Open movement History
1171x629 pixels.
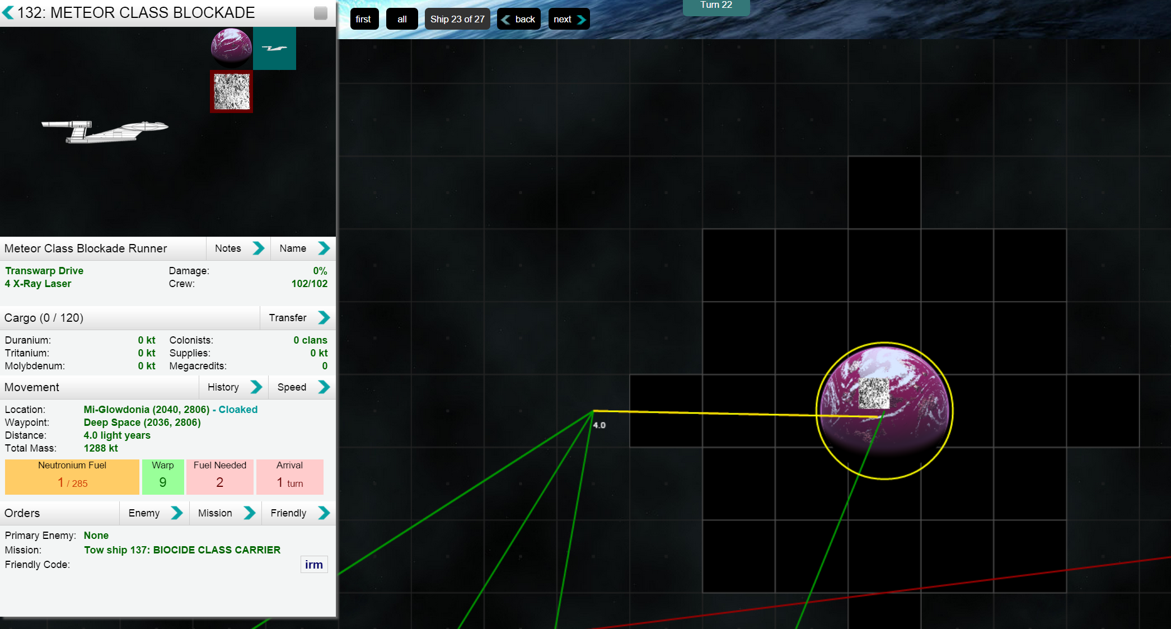[x=233, y=387]
